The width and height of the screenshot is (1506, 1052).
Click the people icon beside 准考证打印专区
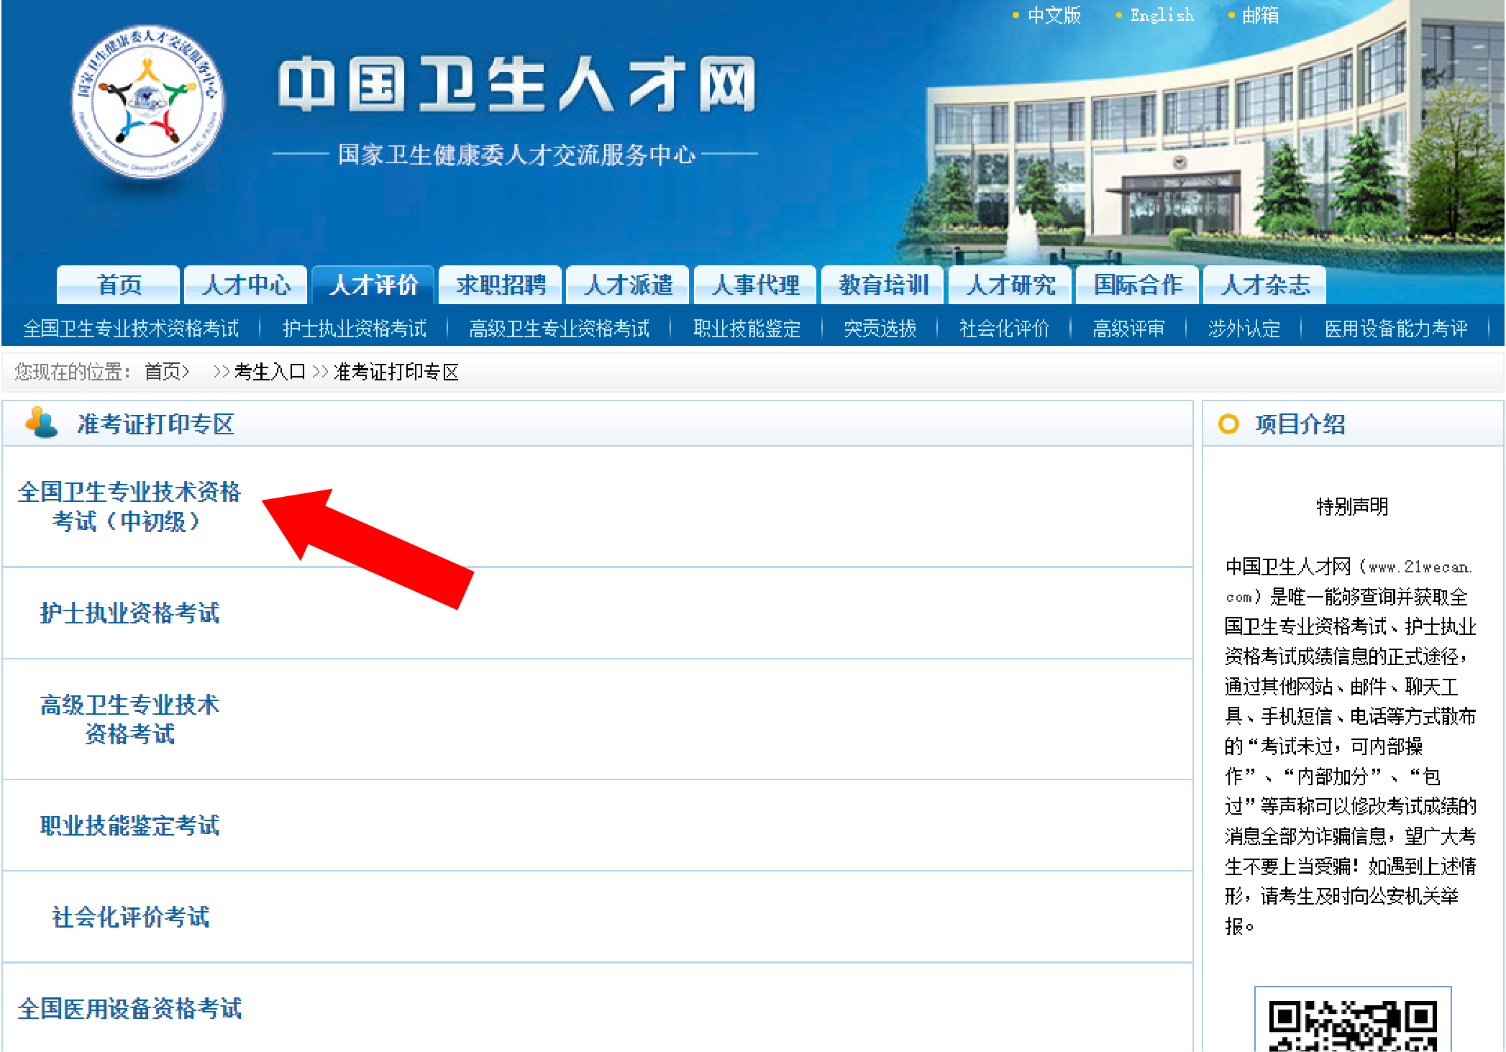41,423
